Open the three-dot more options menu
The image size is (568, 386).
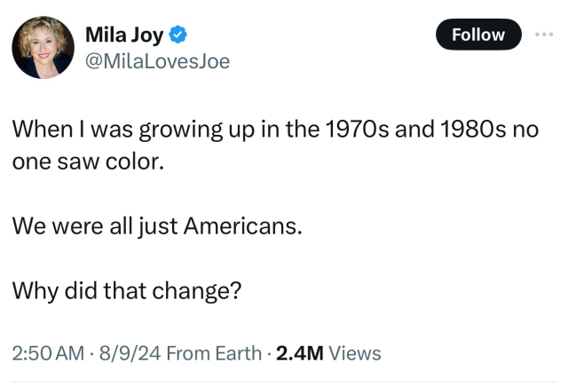pyautogui.click(x=542, y=35)
